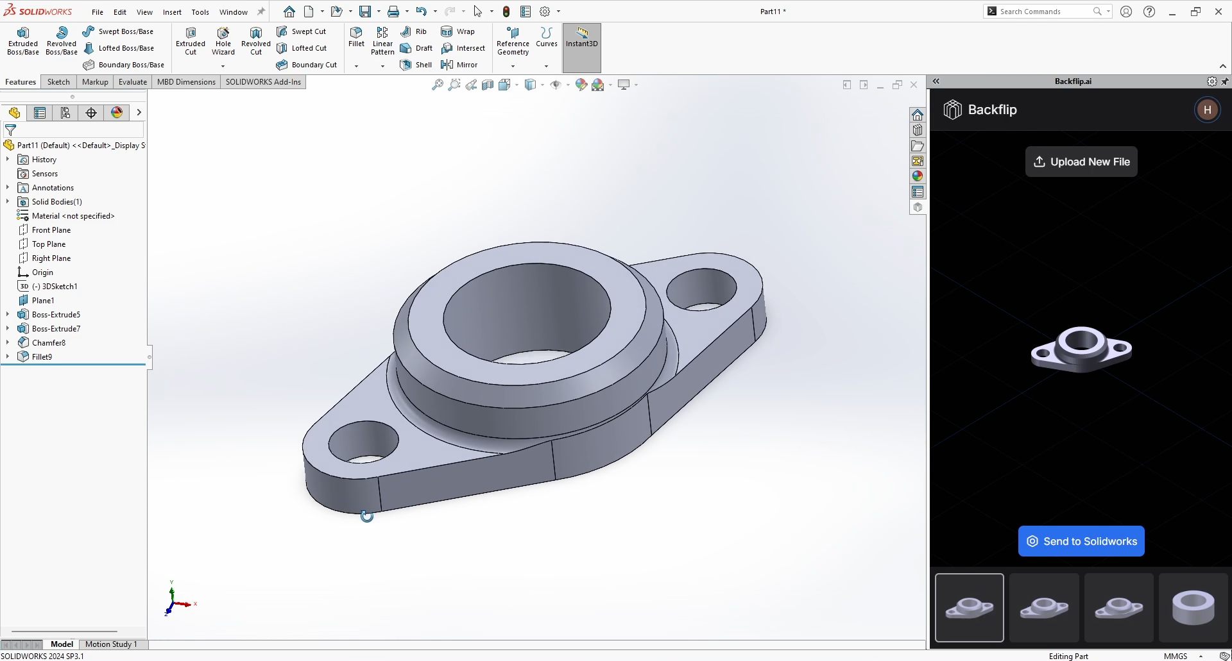This screenshot has width=1232, height=661.
Task: Expand the Boss-Extrude5 feature node
Action: click(8, 315)
